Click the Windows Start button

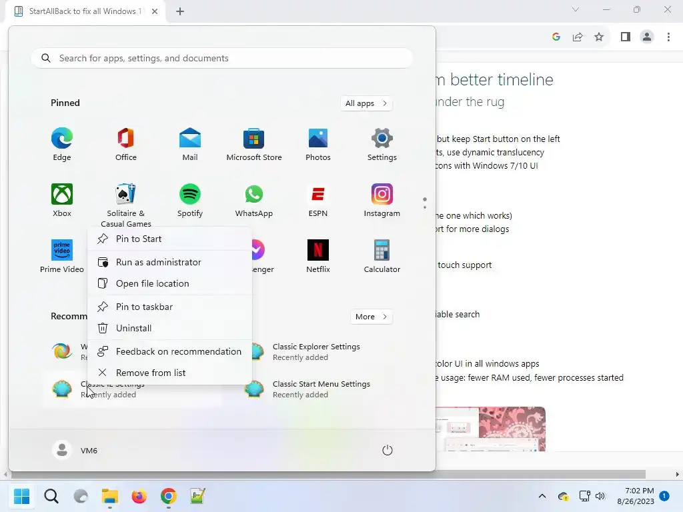pyautogui.click(x=21, y=496)
